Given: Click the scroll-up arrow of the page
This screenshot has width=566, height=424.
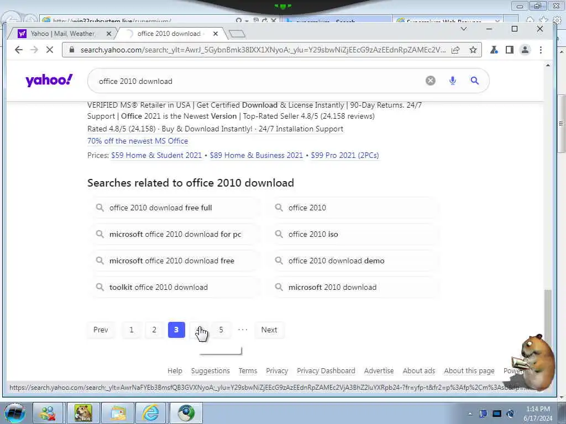Looking at the screenshot, I should coord(548,65).
